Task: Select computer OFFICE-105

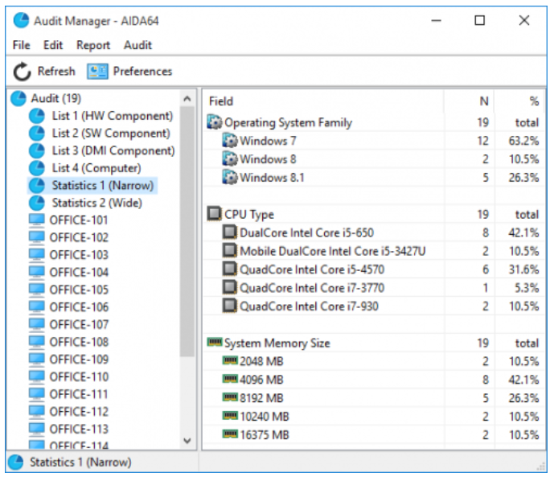Action: [x=79, y=290]
